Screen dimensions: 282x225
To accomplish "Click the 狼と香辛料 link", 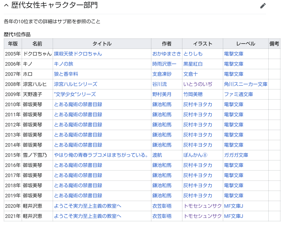I will coord(66,74).
